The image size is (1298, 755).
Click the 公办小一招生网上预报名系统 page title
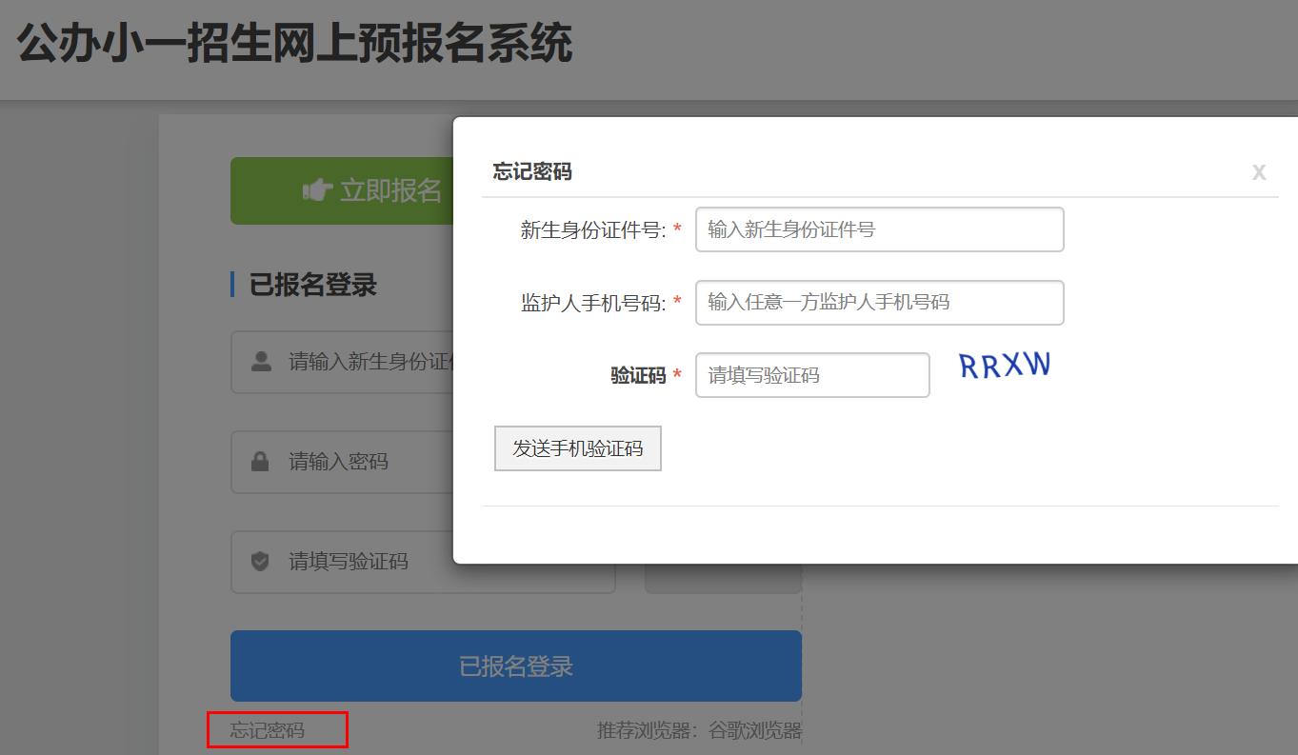(295, 45)
